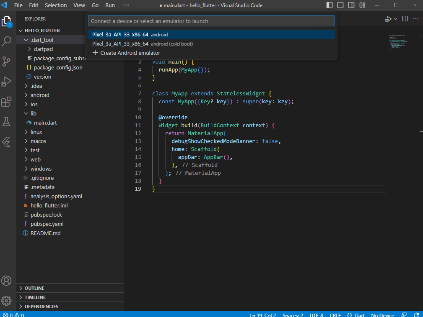Open the View menu

click(x=79, y=5)
